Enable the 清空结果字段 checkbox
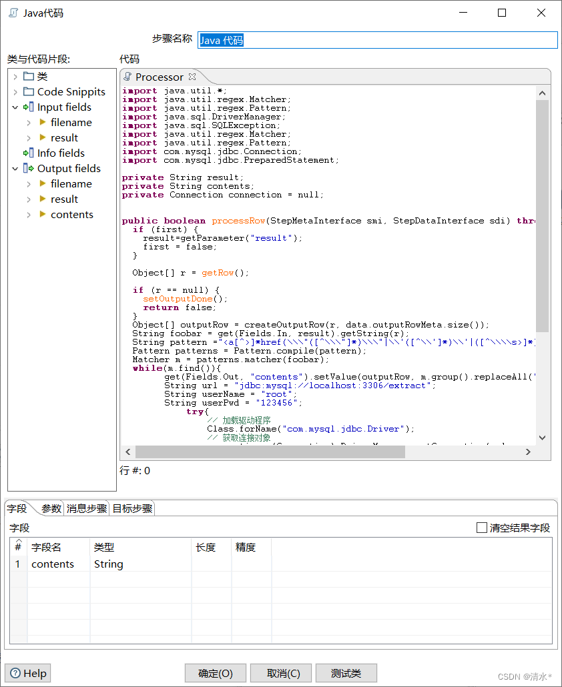 point(481,528)
